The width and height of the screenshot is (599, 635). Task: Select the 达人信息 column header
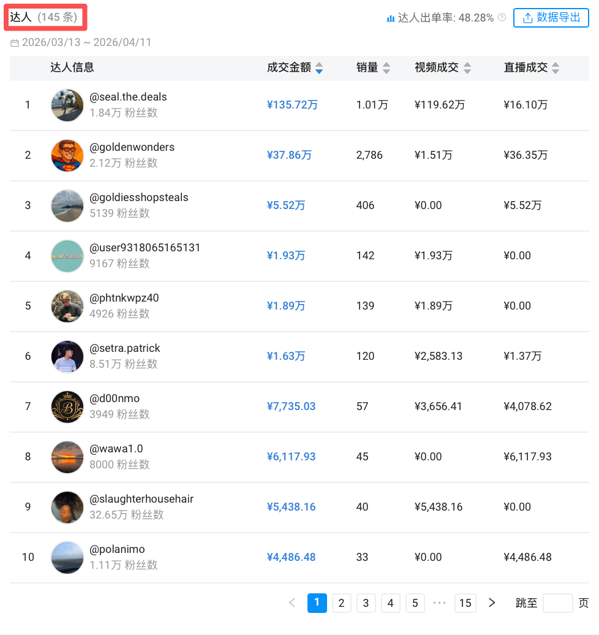pos(71,68)
